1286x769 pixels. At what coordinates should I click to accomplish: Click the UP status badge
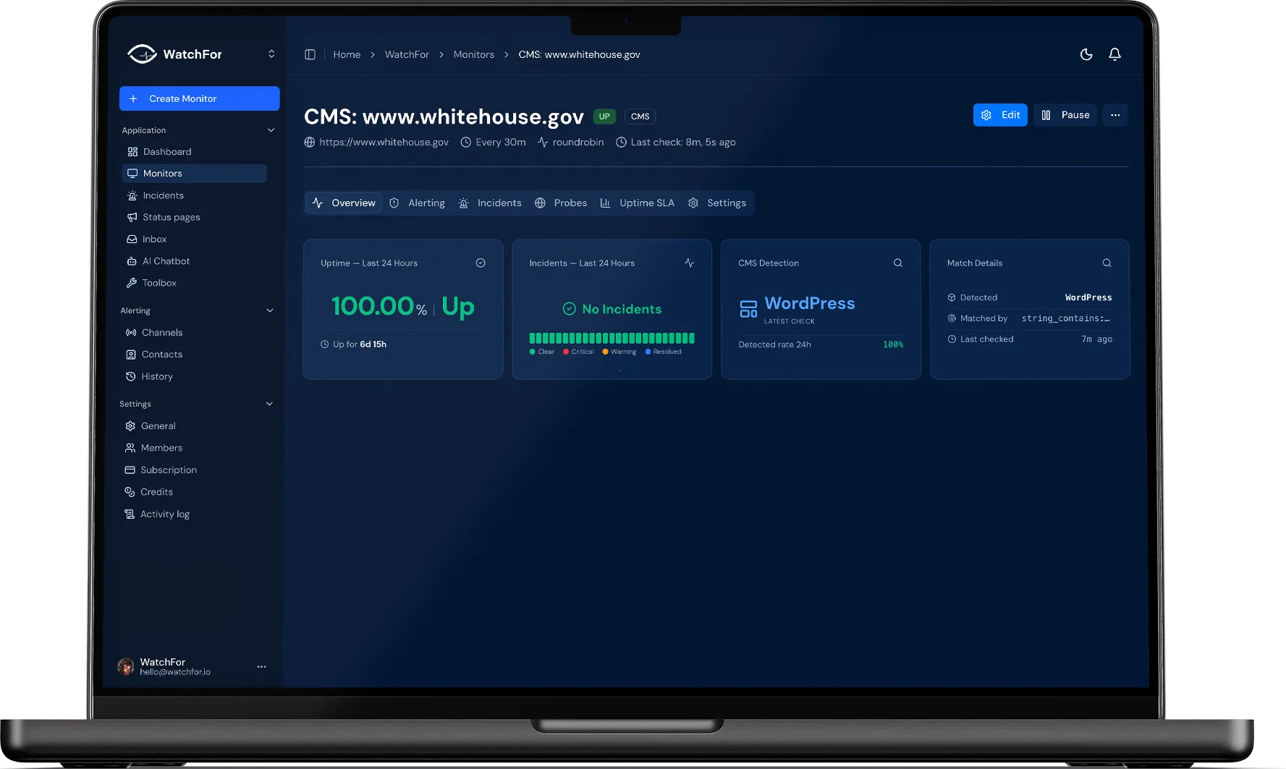tap(604, 116)
